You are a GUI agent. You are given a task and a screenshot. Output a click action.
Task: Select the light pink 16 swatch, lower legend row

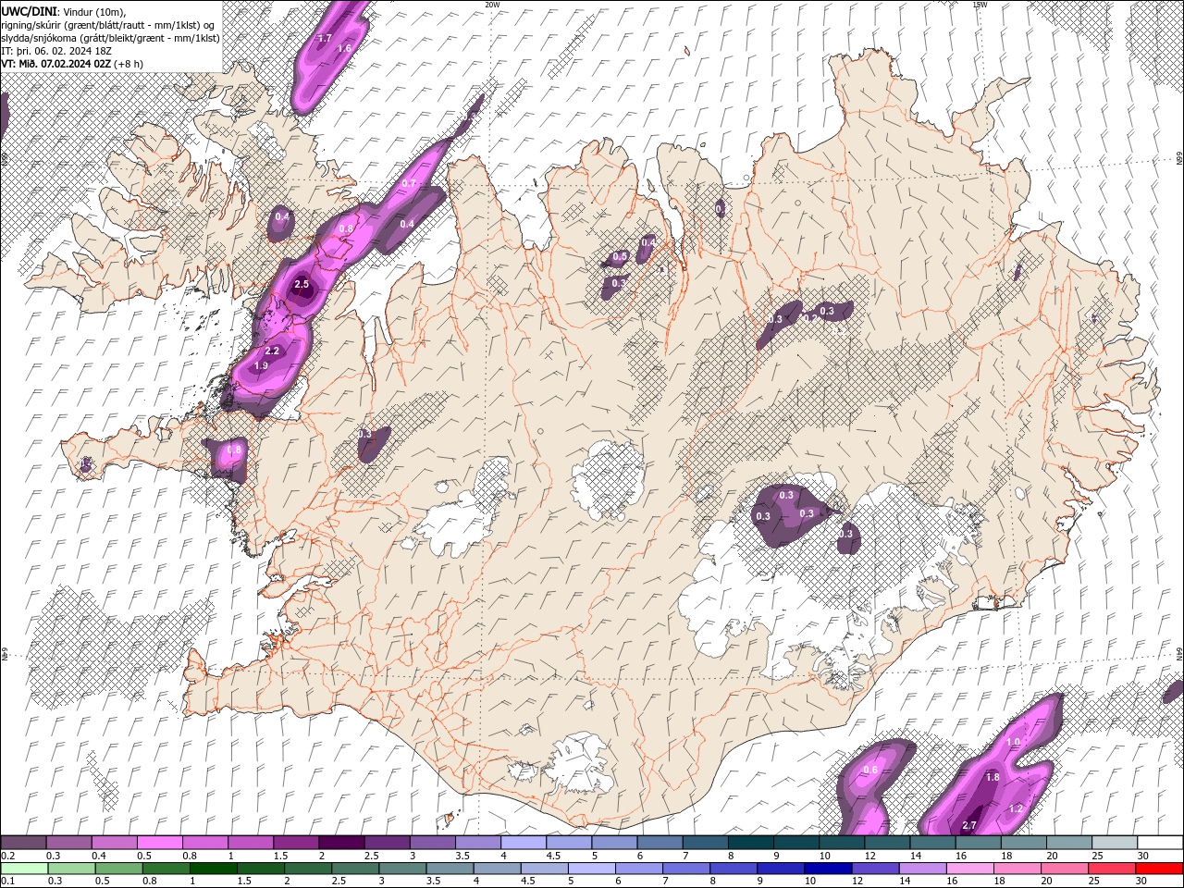pyautogui.click(x=970, y=869)
